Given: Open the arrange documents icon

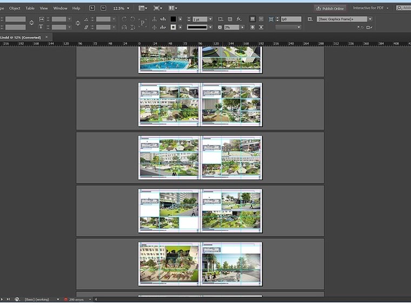Looking at the screenshot, I should pos(173,8).
